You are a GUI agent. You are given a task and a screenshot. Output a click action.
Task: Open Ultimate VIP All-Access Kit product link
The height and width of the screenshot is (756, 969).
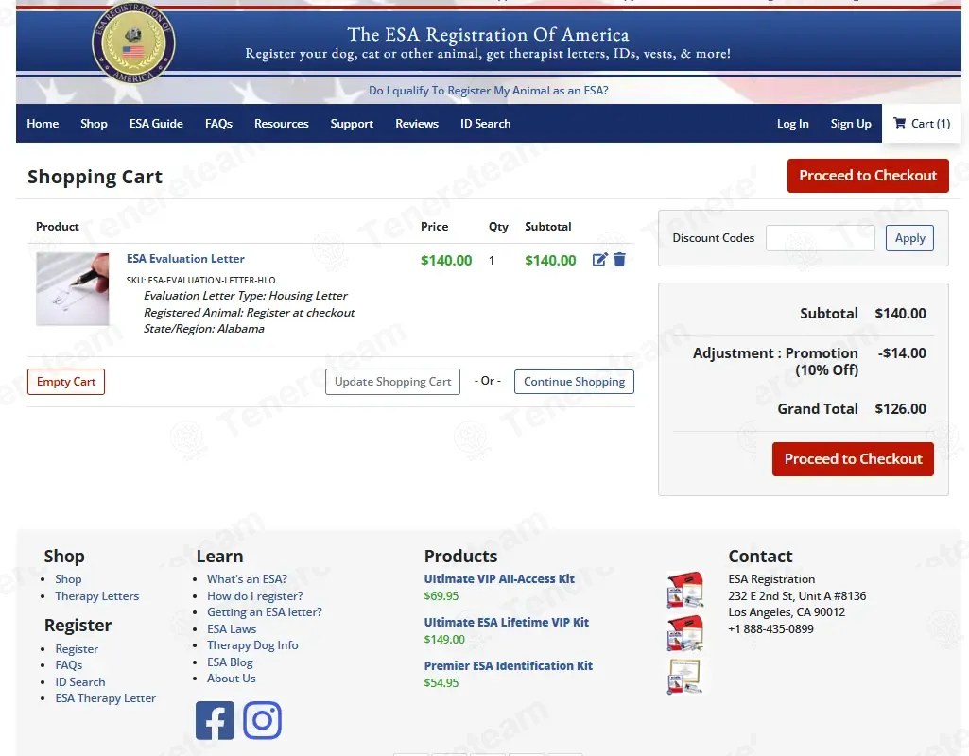point(499,578)
